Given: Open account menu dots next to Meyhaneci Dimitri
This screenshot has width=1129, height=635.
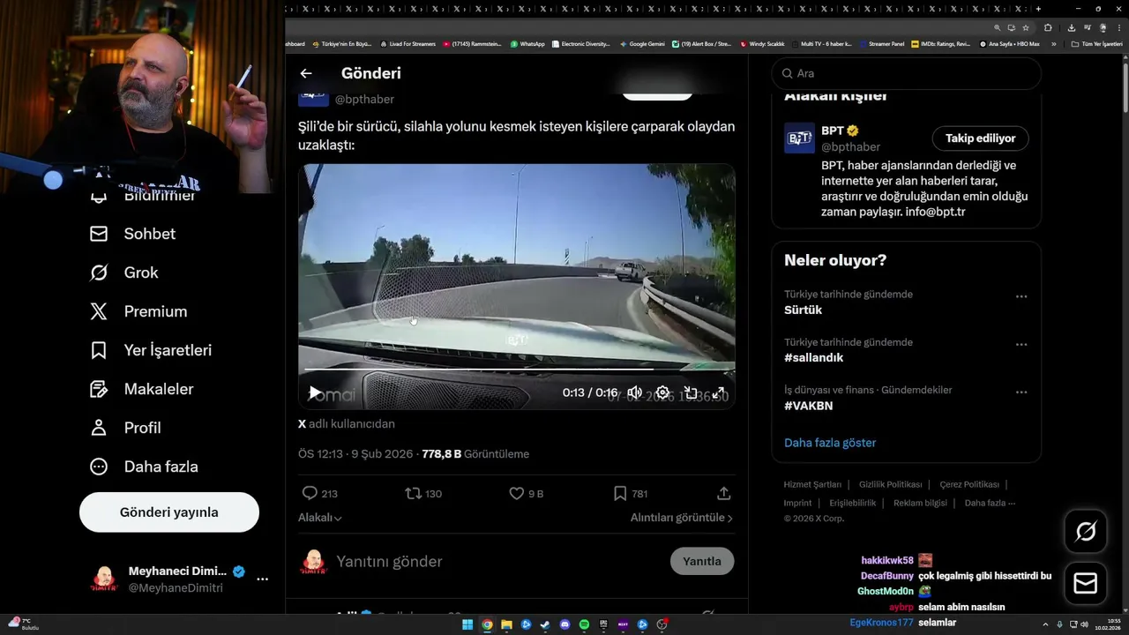Looking at the screenshot, I should (262, 579).
